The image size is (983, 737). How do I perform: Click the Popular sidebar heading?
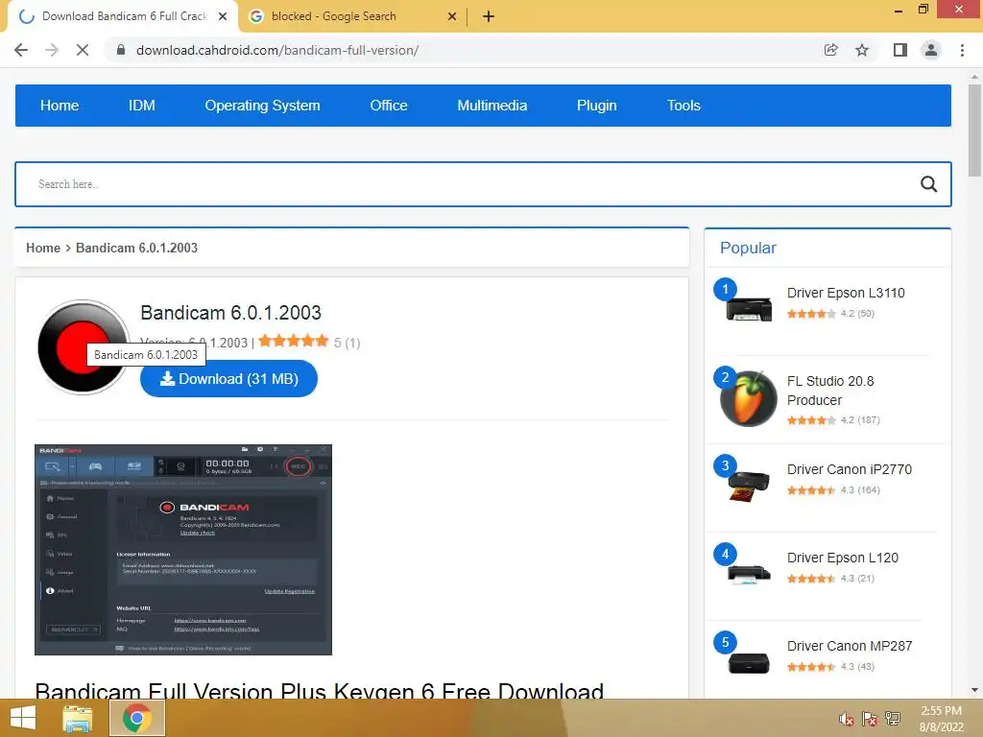point(748,249)
